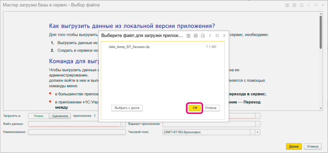
Task: Open three-dot menu in main wizard title bar
Action: click(x=308, y=5)
